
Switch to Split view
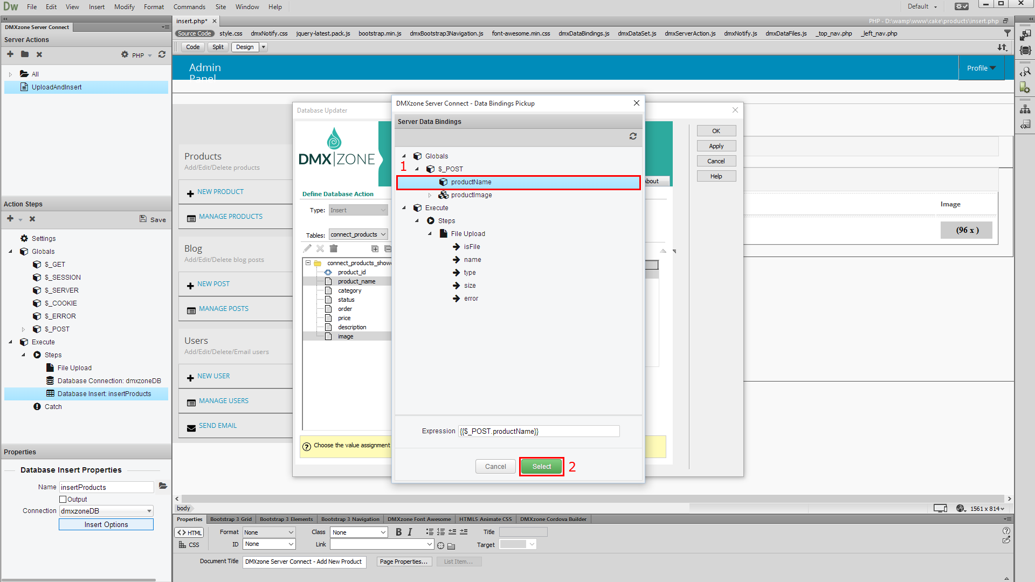pos(218,47)
